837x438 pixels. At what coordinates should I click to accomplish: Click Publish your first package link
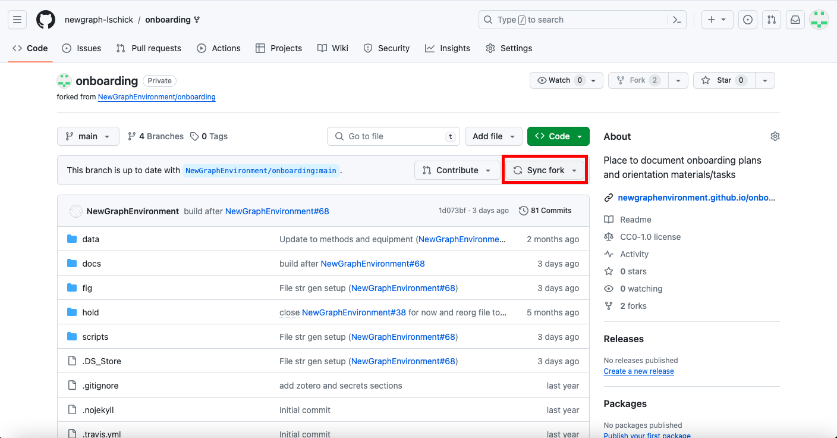647,435
